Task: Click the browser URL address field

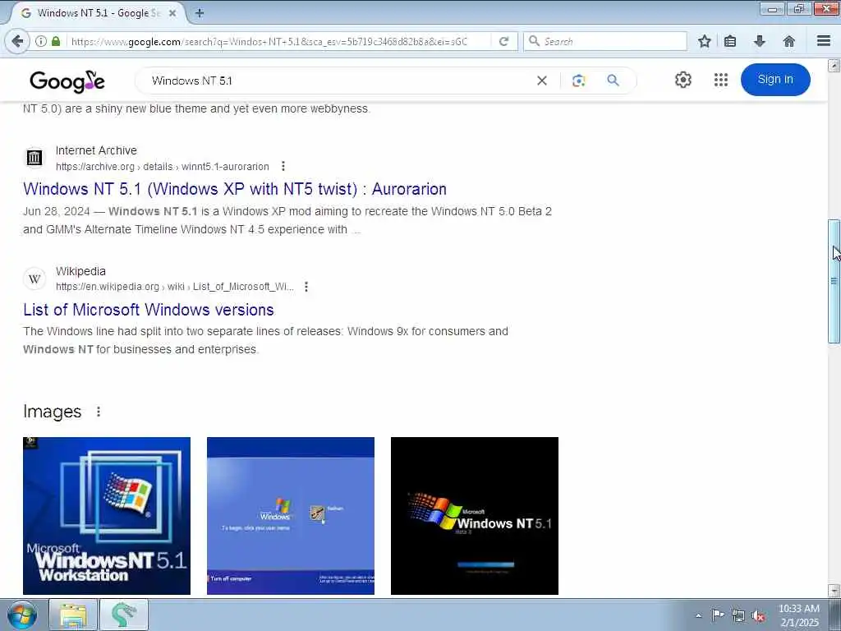Action: [278, 41]
